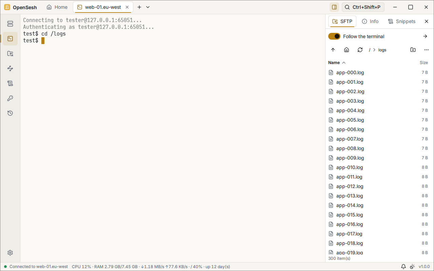Image resolution: width=434 pixels, height=271 pixels.
Task: Open the settings gear icon
Action: [10, 253]
